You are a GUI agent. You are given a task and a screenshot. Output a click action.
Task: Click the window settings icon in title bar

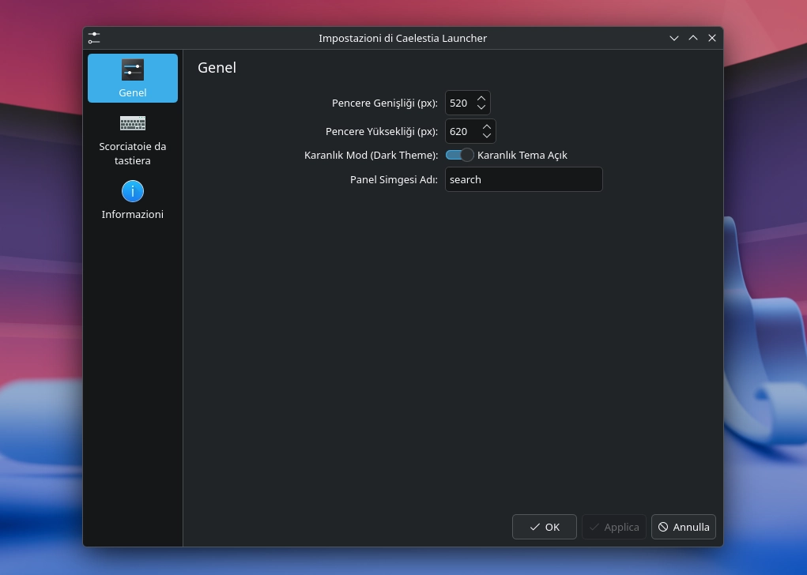click(x=94, y=38)
